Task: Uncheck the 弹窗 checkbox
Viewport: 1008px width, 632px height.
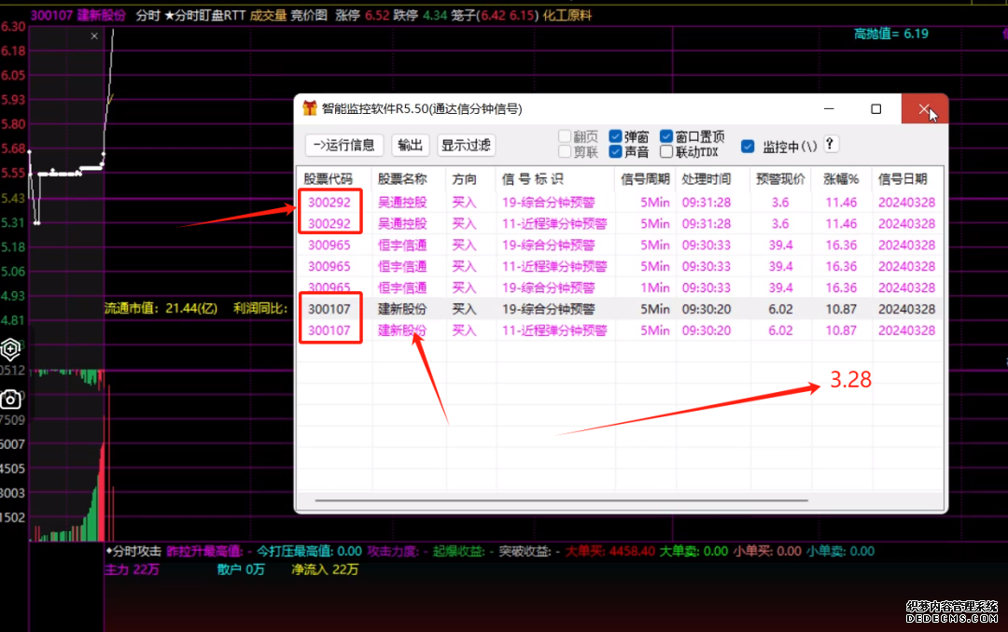Action: coord(616,136)
